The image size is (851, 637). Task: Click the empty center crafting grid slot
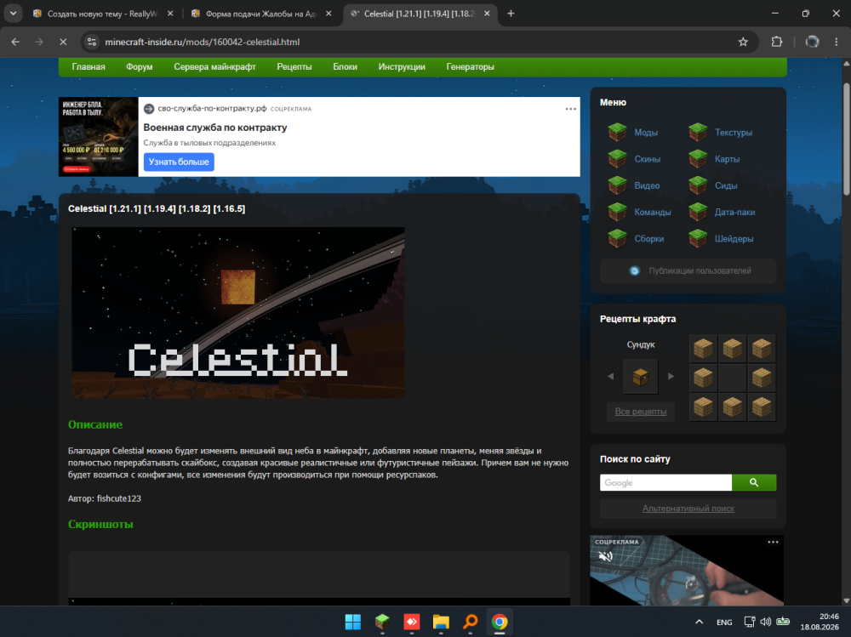[732, 378]
